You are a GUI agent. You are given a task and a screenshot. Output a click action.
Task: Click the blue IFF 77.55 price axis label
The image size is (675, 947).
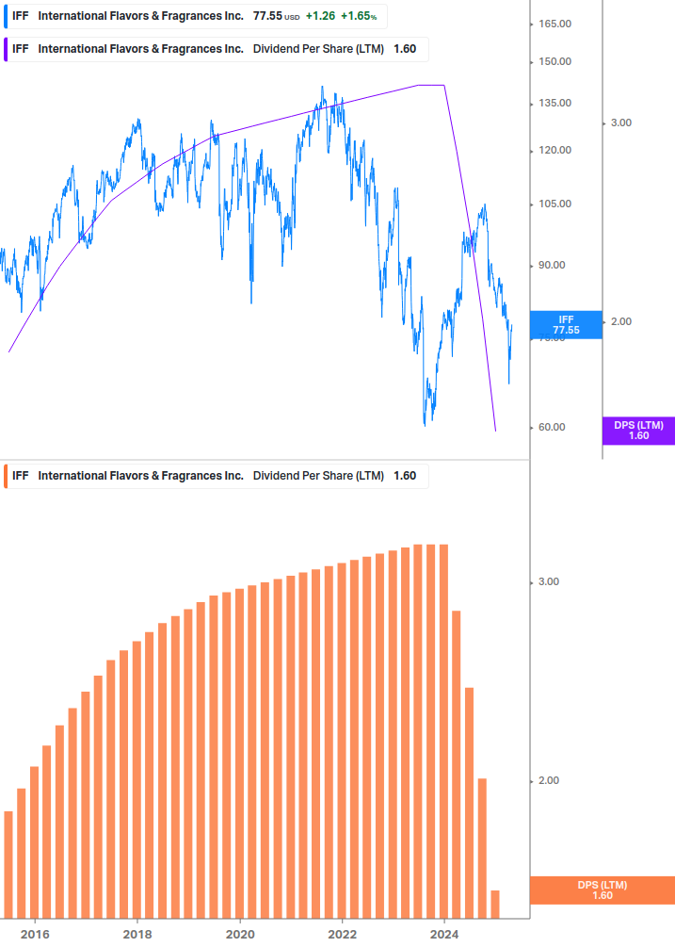pyautogui.click(x=566, y=325)
